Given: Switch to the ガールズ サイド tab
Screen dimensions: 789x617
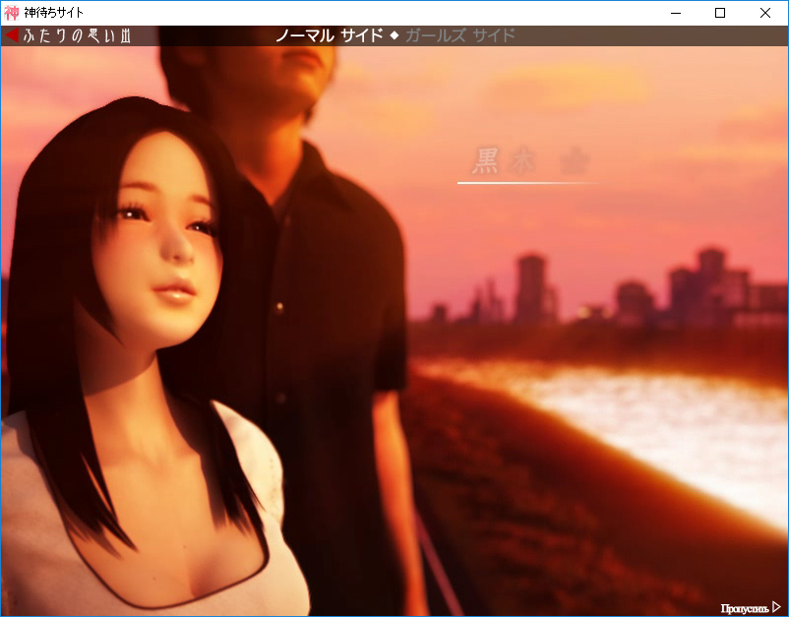Looking at the screenshot, I should coord(460,36).
